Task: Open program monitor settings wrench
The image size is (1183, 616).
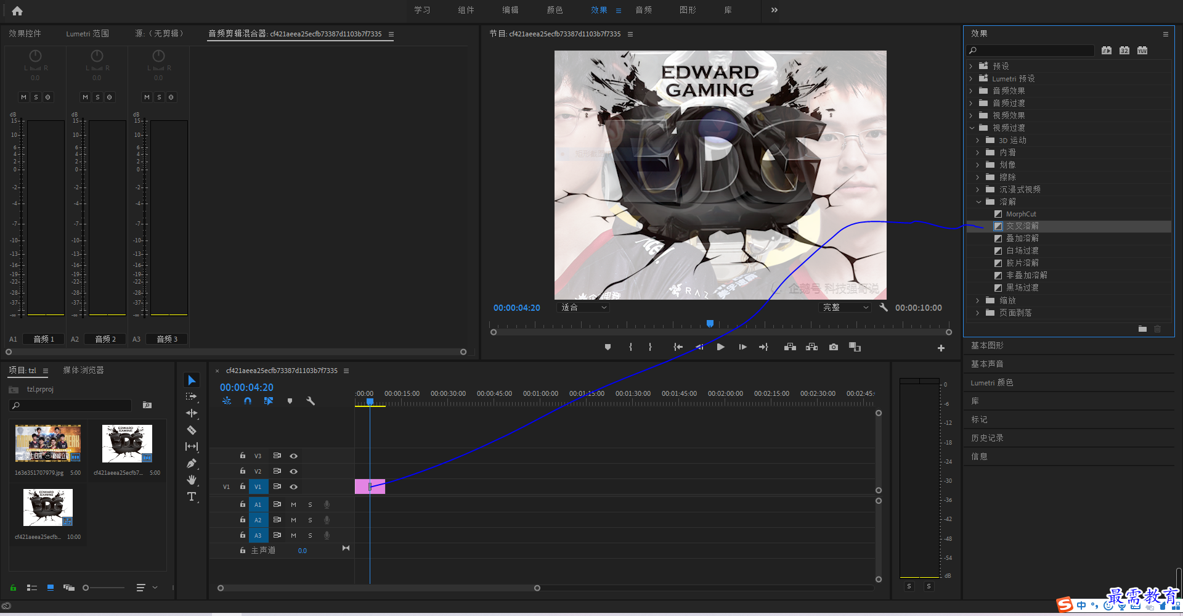Action: coord(884,307)
